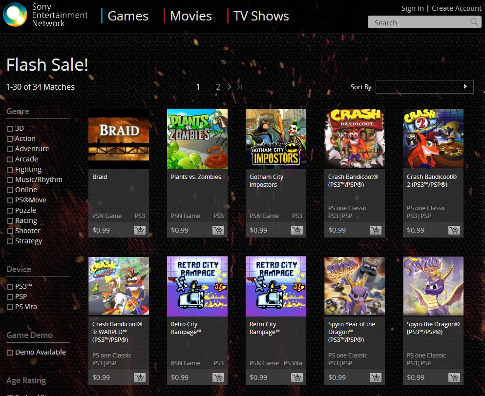The width and height of the screenshot is (485, 396).
Task: Click the $0.99 price under Braid
Action: [x=101, y=230]
